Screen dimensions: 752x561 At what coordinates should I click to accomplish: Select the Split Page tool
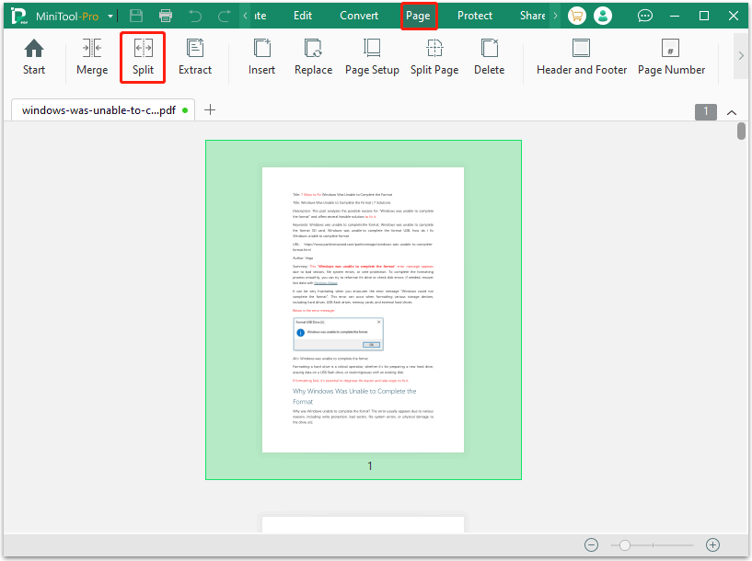(x=434, y=57)
